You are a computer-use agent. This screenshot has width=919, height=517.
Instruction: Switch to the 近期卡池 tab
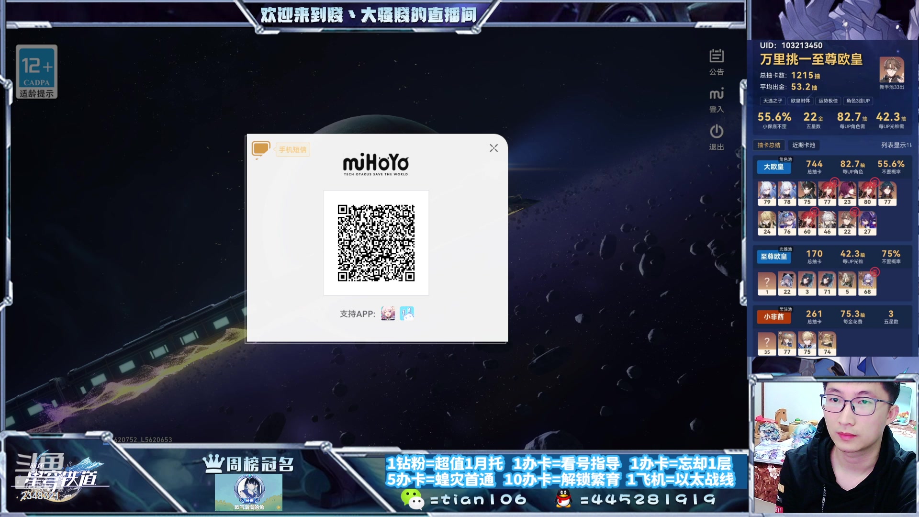click(x=803, y=145)
